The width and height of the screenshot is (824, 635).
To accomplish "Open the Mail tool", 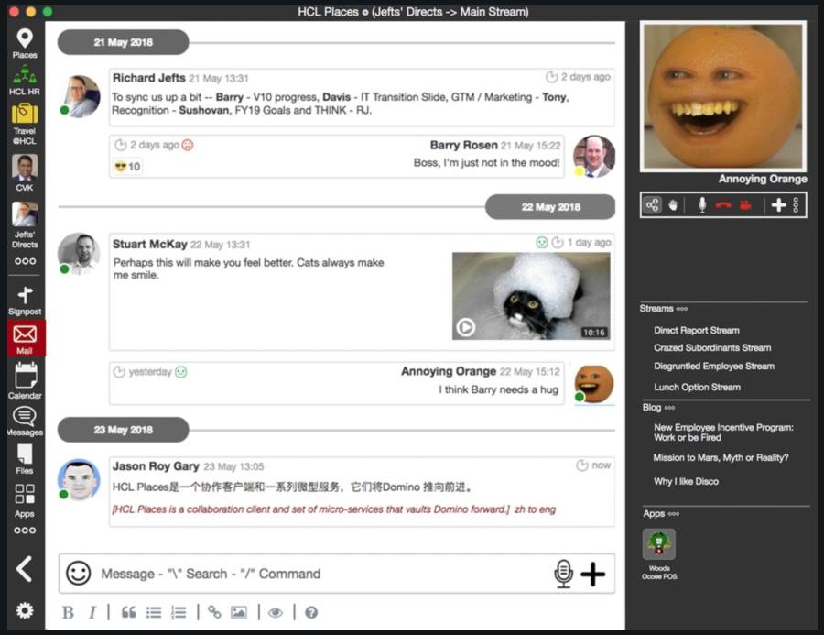I will click(x=25, y=338).
